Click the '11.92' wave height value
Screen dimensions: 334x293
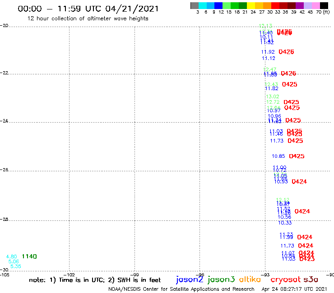click(268, 52)
